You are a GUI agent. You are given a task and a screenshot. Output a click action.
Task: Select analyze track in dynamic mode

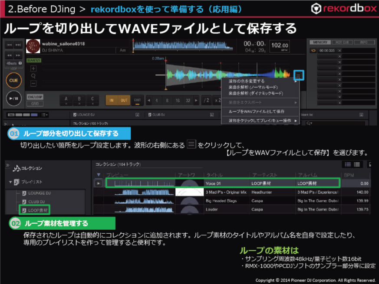(260, 93)
